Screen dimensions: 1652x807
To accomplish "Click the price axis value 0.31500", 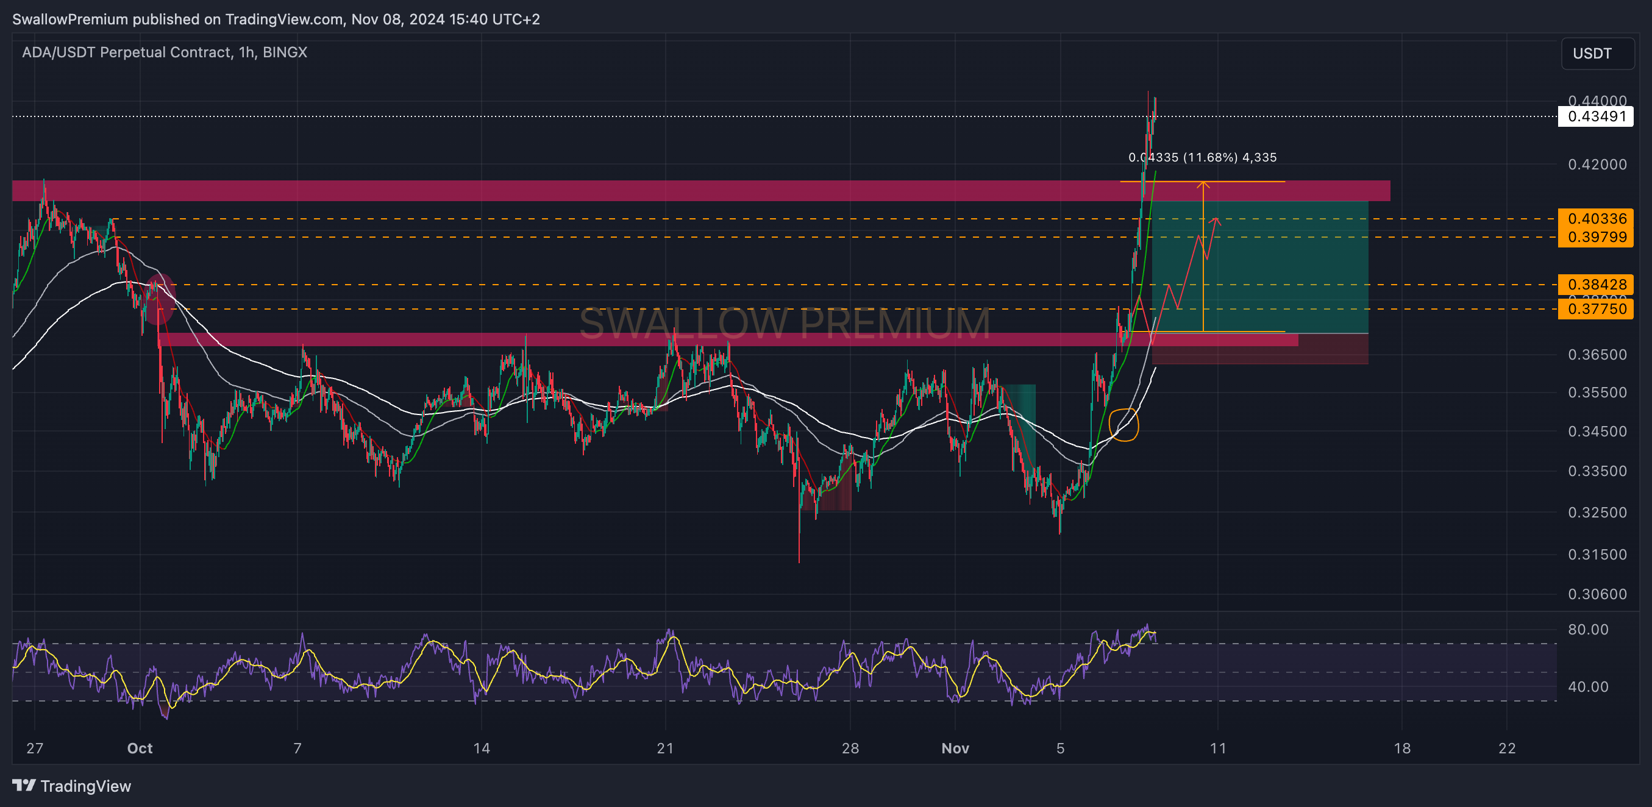I will click(1597, 555).
